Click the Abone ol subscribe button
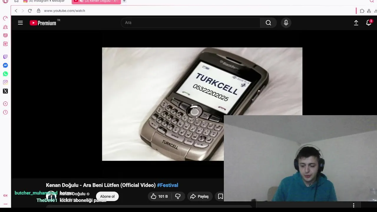 [x=107, y=196]
